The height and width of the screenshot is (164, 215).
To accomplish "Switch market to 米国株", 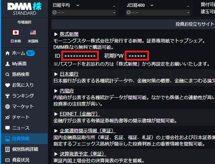I will point(33,41).
